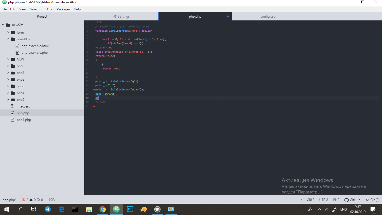This screenshot has height=215, width=382.
Task: Click php.php* filename in status bar
Action: [10, 200]
